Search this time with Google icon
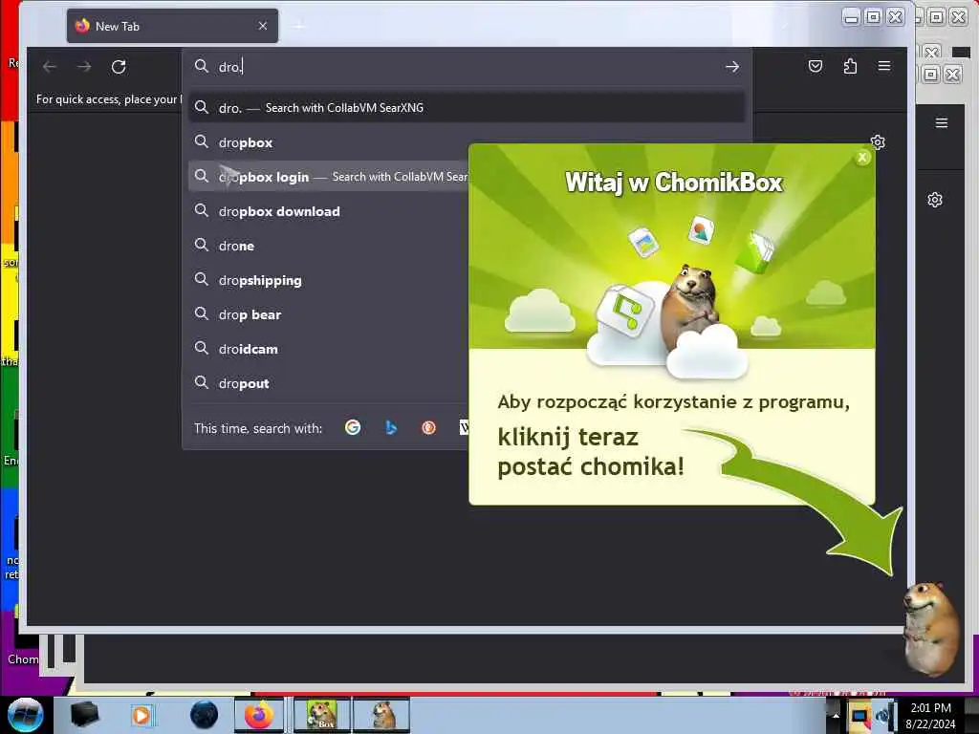The image size is (979, 734). (353, 427)
